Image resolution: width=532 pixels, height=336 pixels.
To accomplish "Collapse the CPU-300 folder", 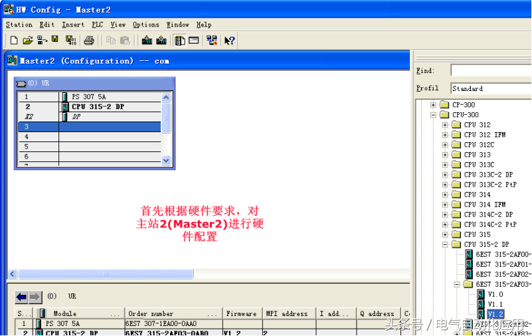I will [x=433, y=115].
